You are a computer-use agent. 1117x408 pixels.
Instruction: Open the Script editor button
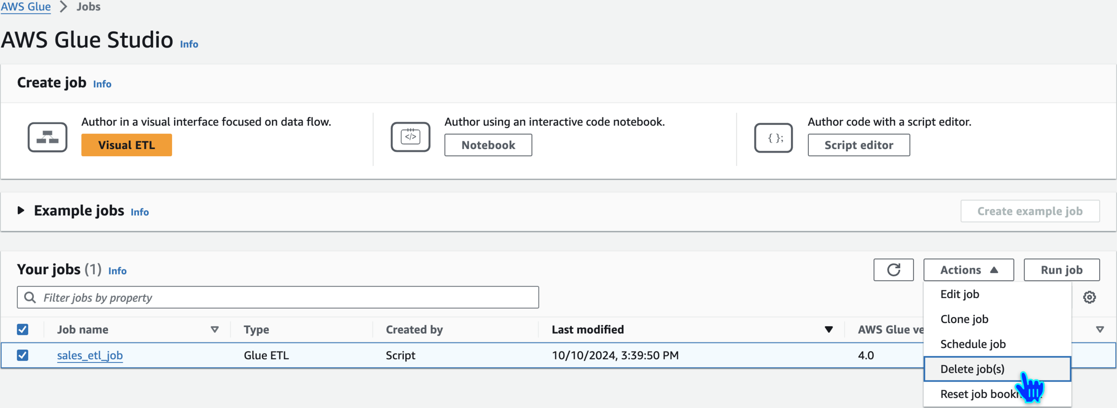point(859,145)
